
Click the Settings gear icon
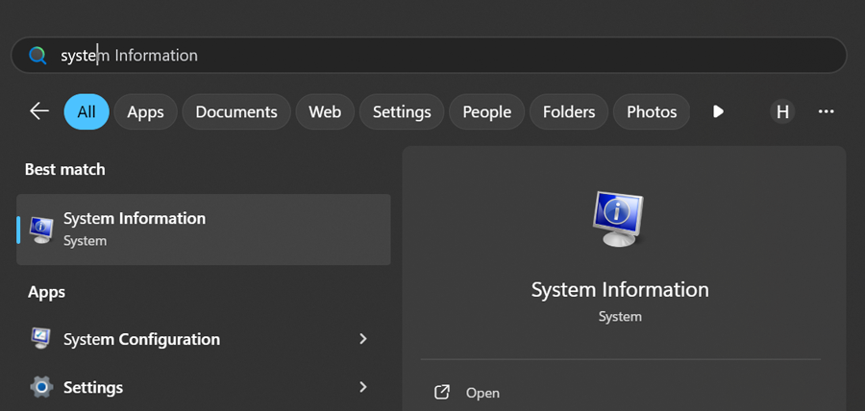point(41,388)
